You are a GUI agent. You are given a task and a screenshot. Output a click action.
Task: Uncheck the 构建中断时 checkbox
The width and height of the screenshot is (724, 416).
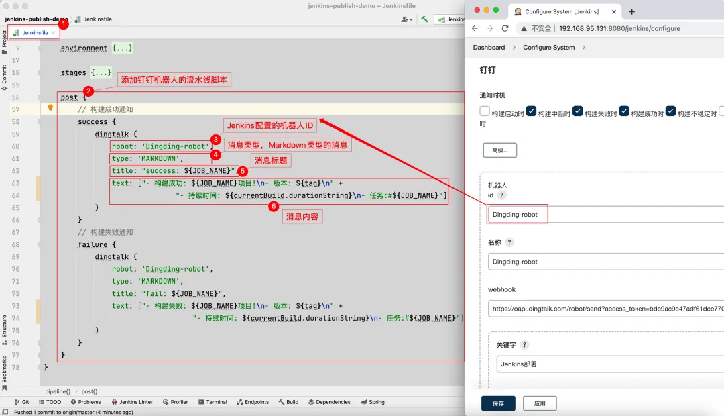click(x=531, y=111)
